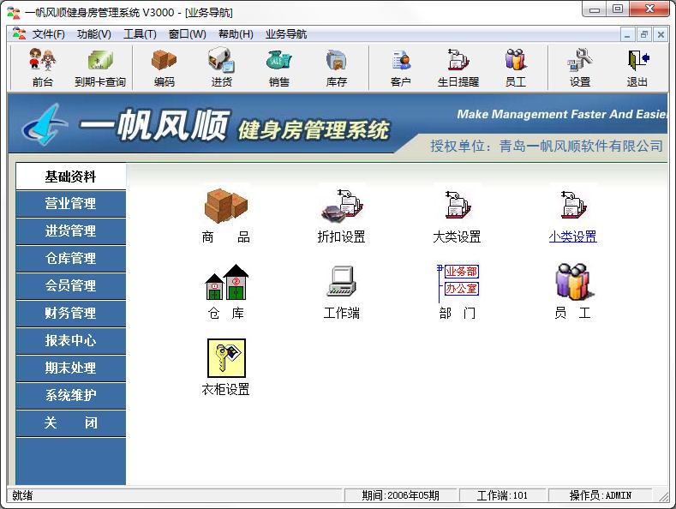Click the title bar application icon
Image resolution: width=676 pixels, height=509 pixels.
point(14,12)
